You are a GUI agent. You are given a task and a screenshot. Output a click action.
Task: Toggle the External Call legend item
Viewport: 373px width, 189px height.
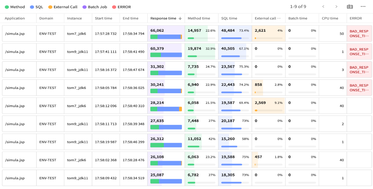click(x=63, y=7)
